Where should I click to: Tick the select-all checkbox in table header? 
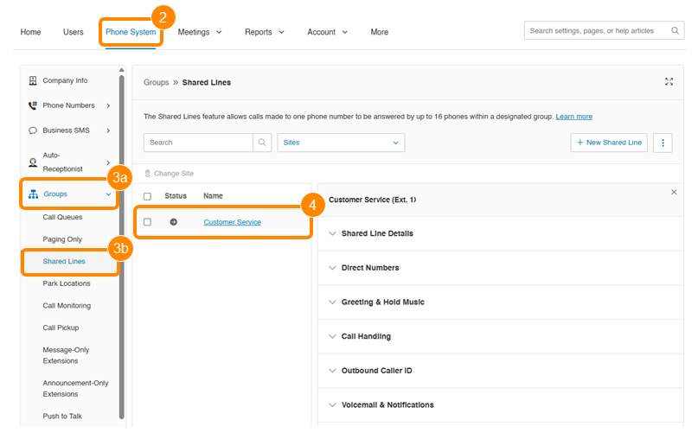click(x=147, y=197)
